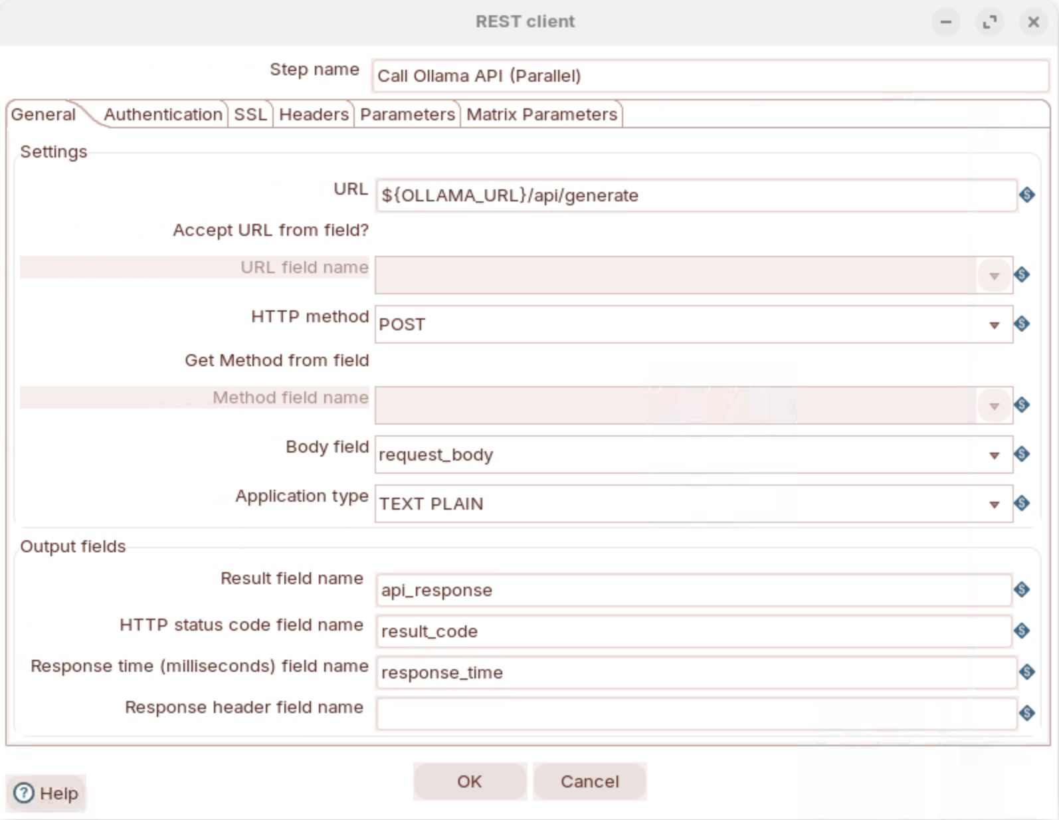Click the variable icon beside Body field
The width and height of the screenshot is (1059, 820).
coord(1022,454)
